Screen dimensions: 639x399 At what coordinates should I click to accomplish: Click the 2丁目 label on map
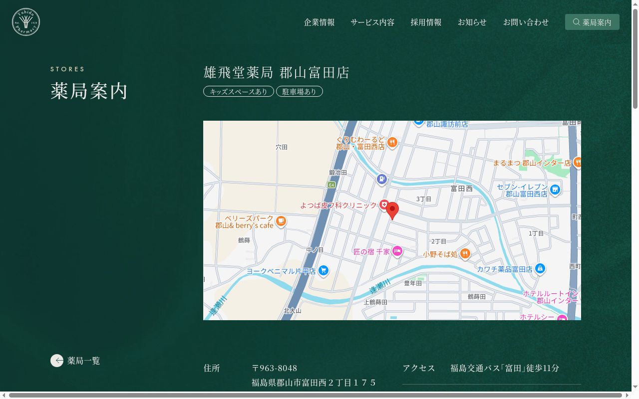point(439,241)
